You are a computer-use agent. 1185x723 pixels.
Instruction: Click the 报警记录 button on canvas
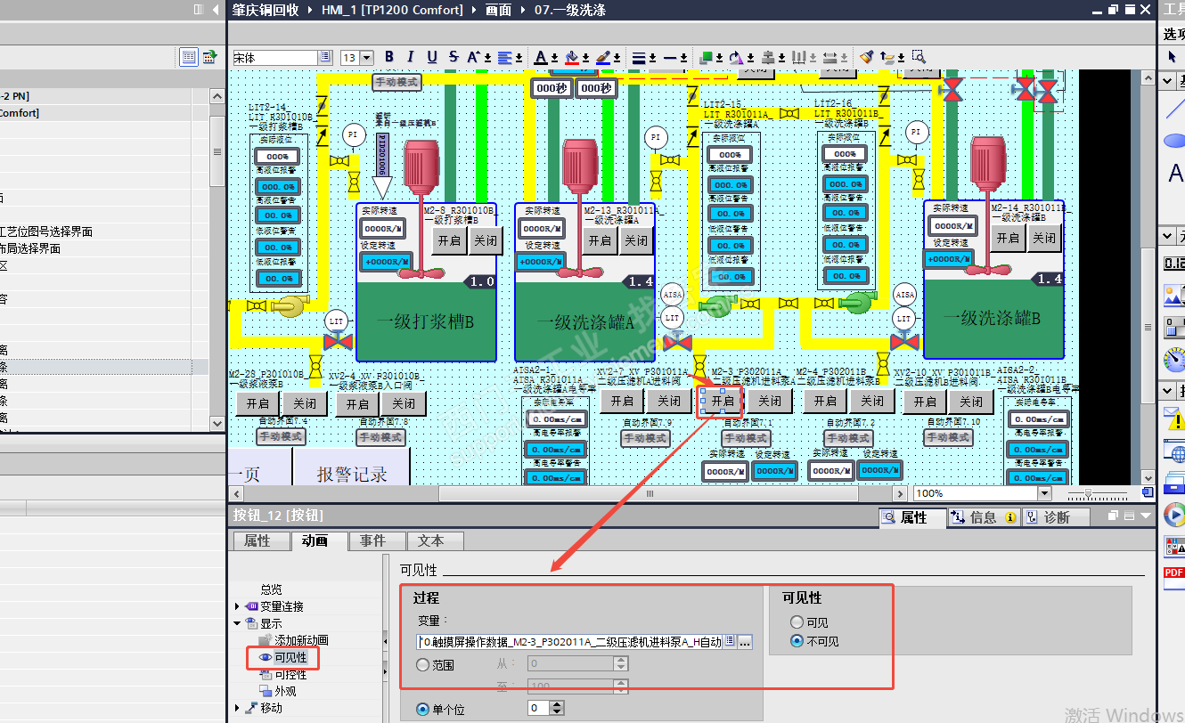[x=352, y=474]
